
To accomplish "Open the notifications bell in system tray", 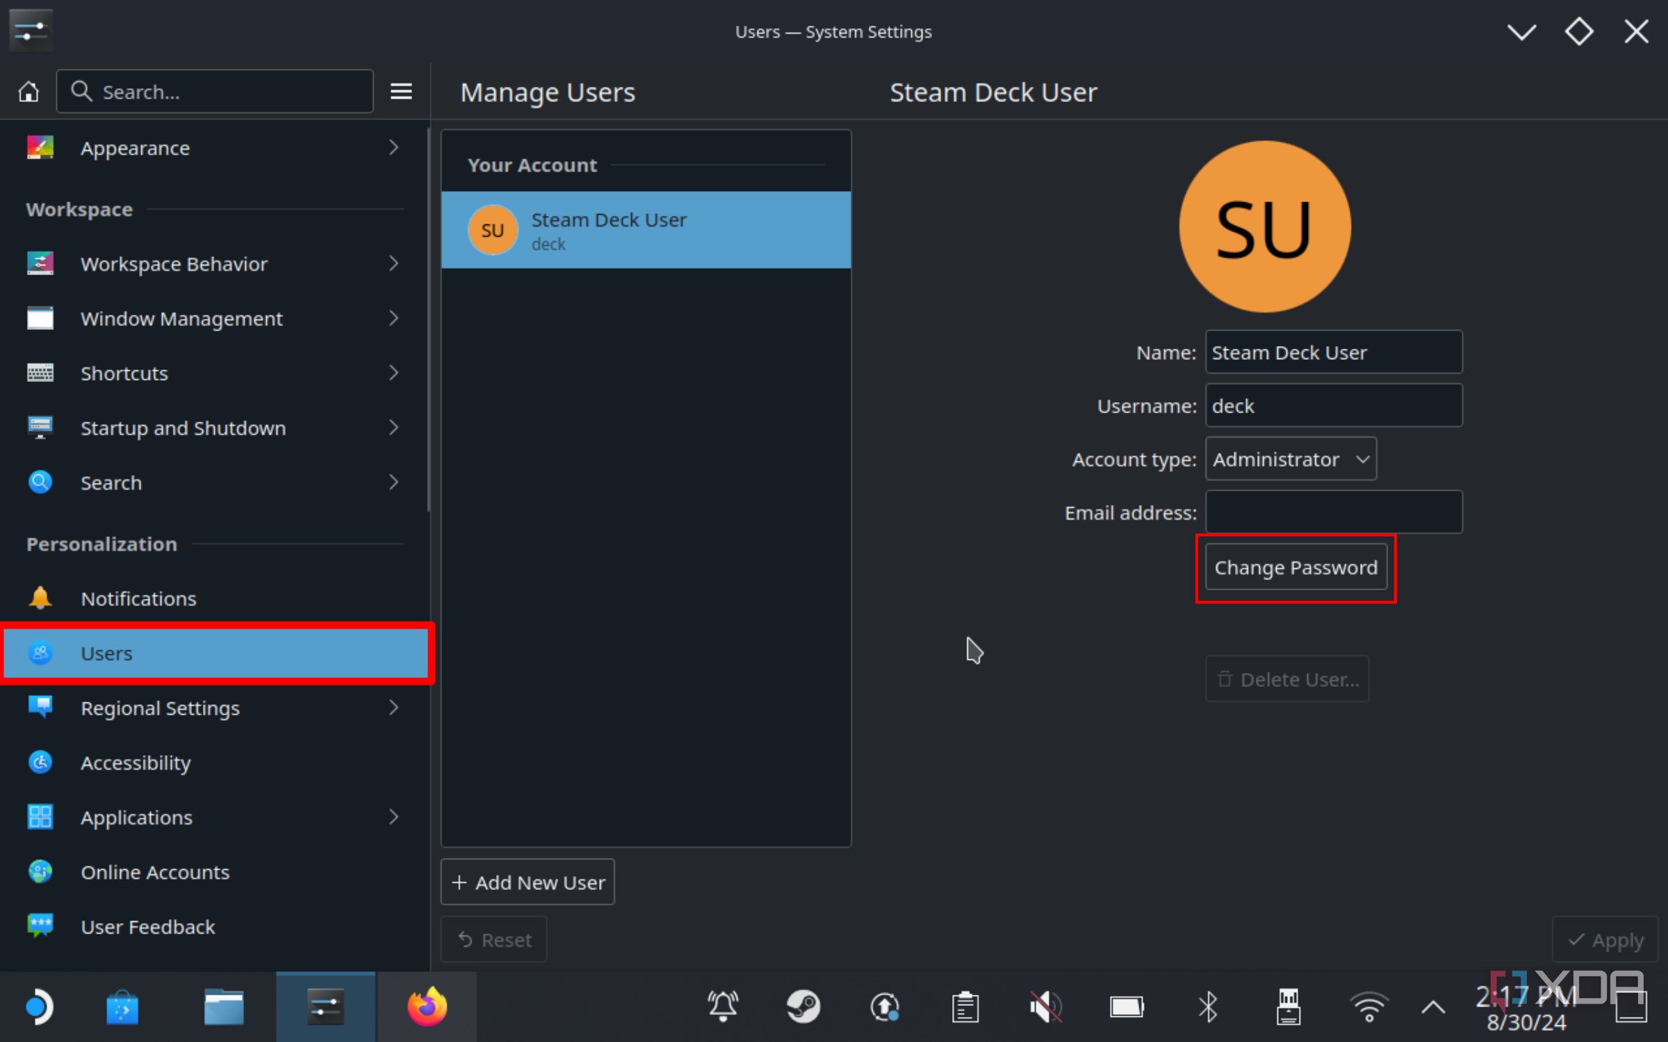I will [723, 1007].
